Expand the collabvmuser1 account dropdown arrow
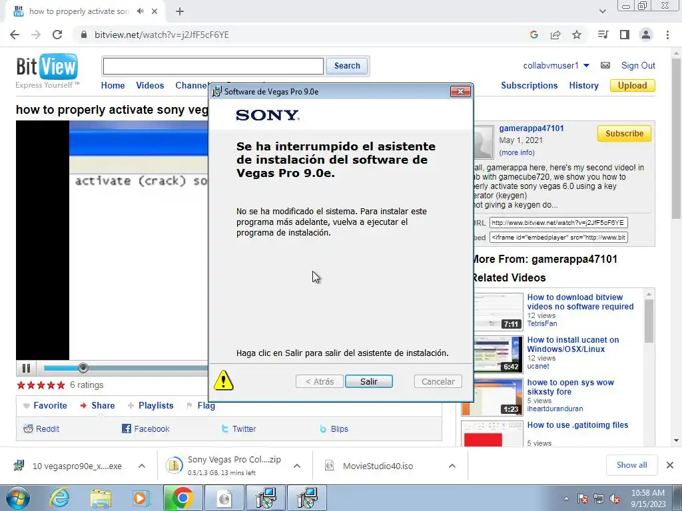The width and height of the screenshot is (682, 511). point(586,66)
